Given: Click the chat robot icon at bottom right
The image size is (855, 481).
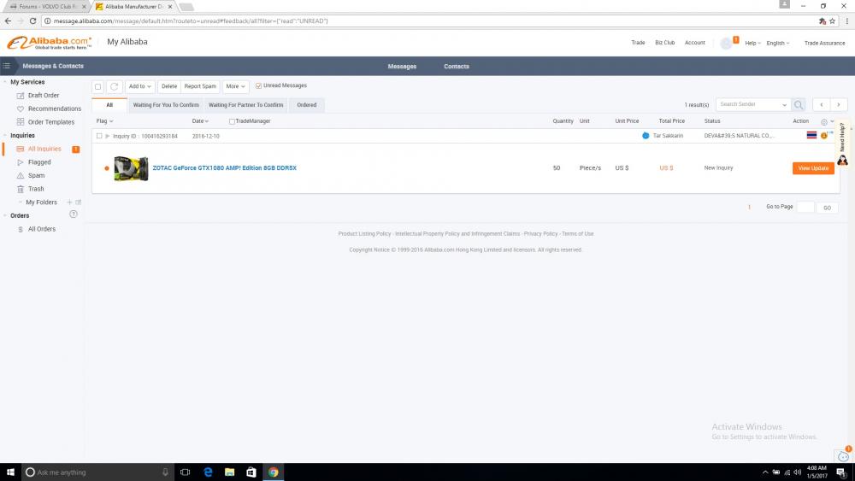Looking at the screenshot, I should [x=843, y=455].
